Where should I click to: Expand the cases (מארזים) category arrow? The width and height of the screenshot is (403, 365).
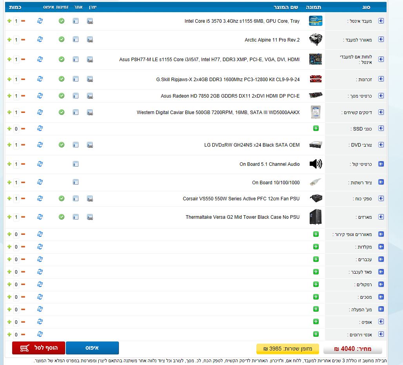pyautogui.click(x=381, y=217)
